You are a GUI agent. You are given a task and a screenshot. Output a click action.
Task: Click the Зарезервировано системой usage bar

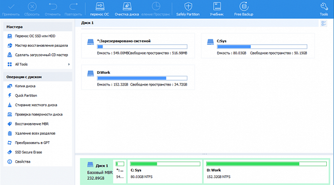[142, 47]
